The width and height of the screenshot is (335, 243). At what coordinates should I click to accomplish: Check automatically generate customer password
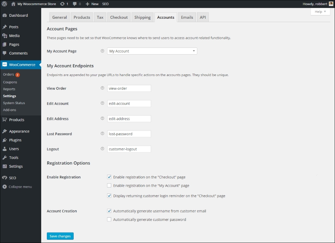pos(109,219)
